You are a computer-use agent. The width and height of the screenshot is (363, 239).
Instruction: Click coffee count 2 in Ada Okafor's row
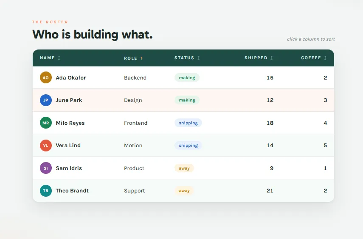click(x=325, y=78)
